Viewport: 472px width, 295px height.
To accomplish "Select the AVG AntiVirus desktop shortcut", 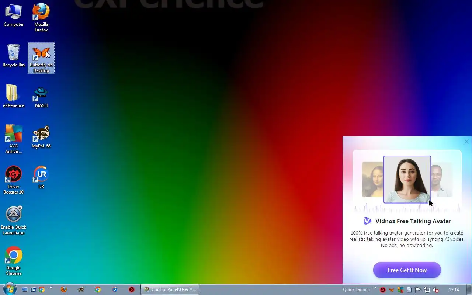I will [14, 139].
